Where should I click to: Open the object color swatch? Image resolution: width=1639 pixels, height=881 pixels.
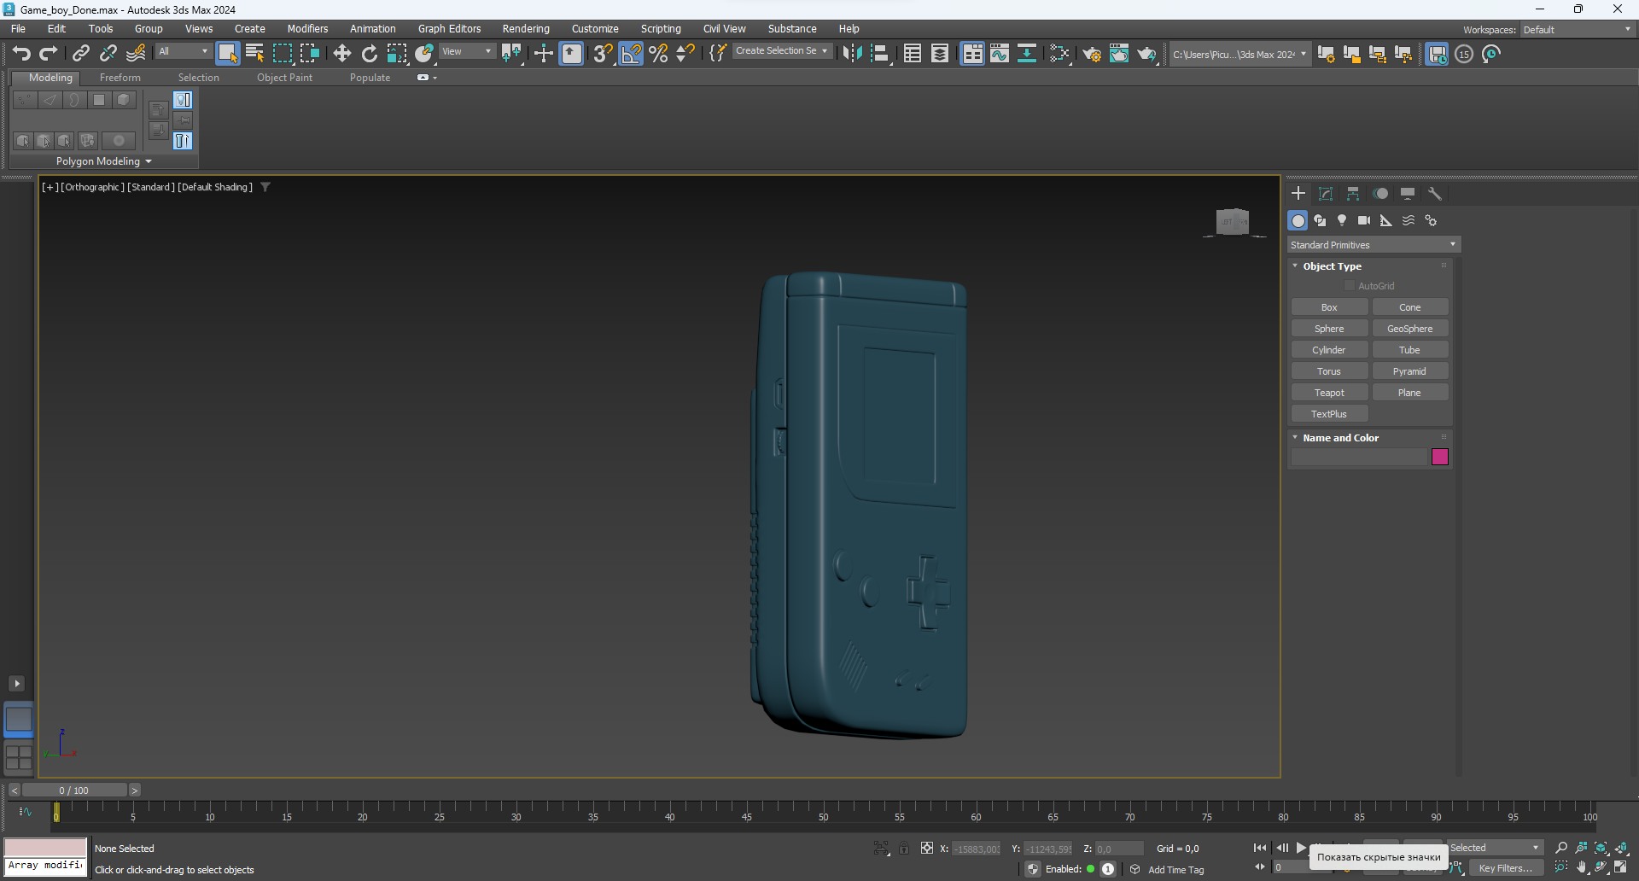pos(1440,457)
